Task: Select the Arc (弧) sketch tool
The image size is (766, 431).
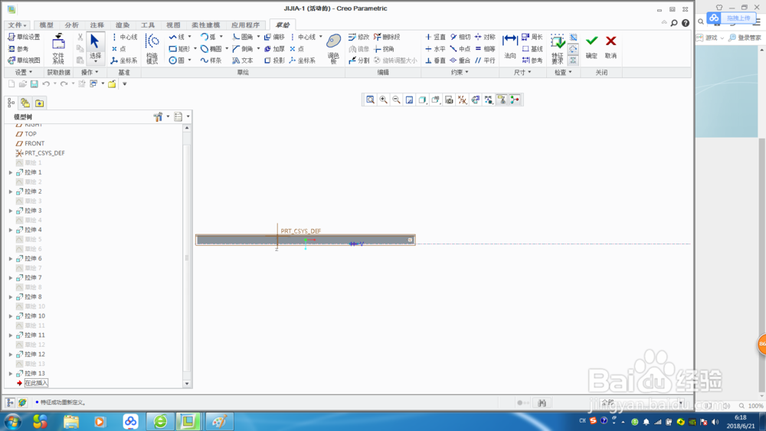Action: tap(208, 37)
